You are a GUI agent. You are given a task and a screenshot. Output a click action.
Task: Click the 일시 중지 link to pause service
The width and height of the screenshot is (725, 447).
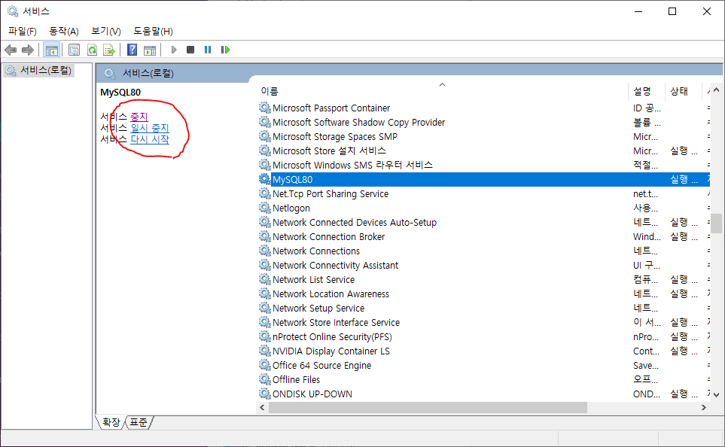(150, 128)
